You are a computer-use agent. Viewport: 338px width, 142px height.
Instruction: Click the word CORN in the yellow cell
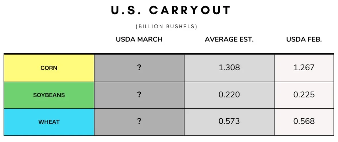point(49,68)
